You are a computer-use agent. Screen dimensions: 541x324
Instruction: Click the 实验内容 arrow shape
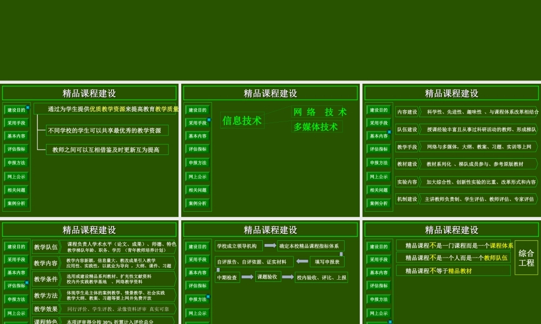pos(407,181)
